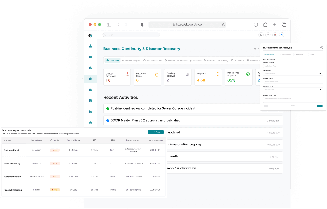Click the browser share icon
The width and height of the screenshot is (327, 209).
[x=265, y=25]
